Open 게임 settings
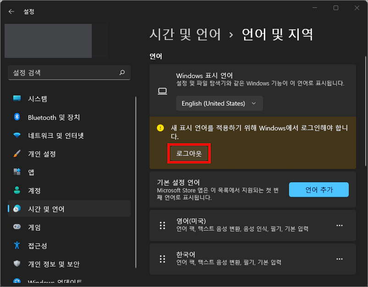This screenshot has width=368, height=287. 69,227
